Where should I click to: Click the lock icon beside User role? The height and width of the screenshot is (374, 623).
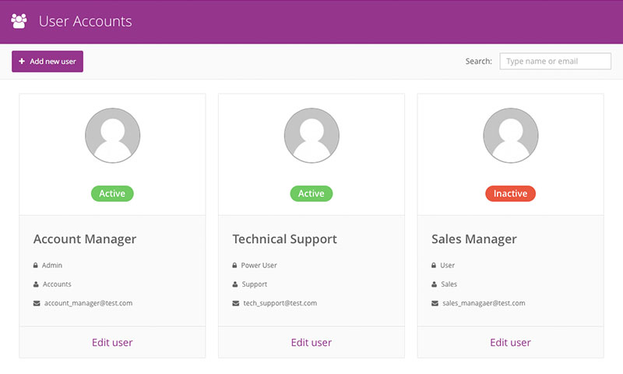[434, 265]
